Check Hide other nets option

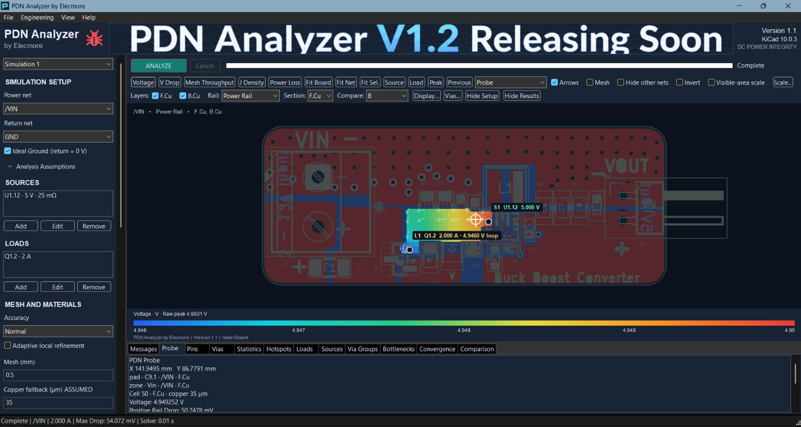point(621,82)
